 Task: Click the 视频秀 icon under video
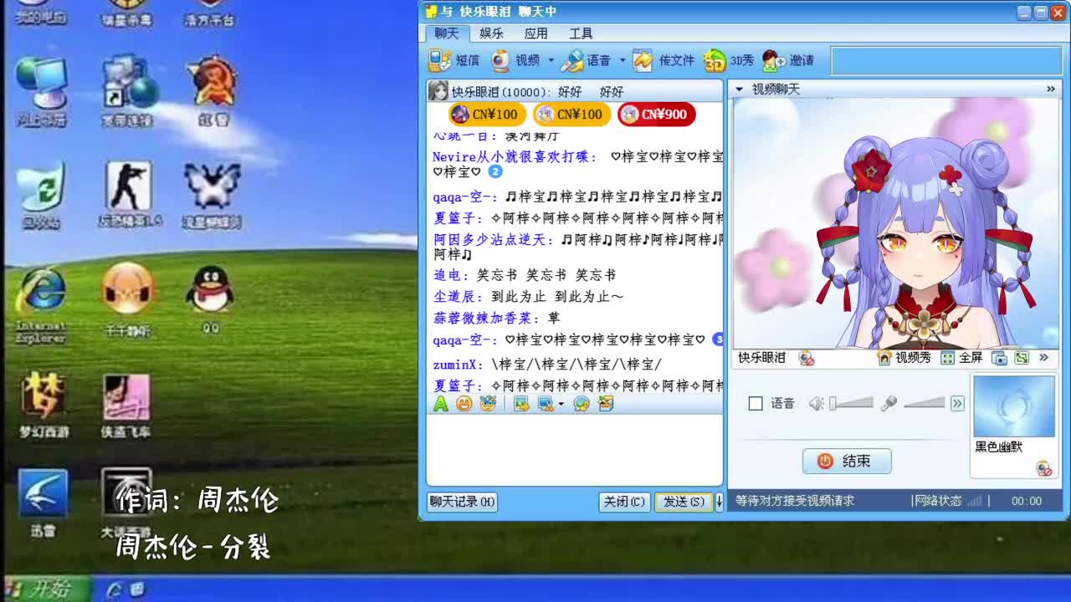(x=884, y=358)
